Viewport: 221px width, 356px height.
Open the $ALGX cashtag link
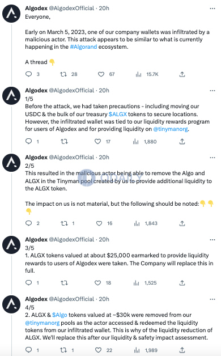pyautogui.click(x=117, y=114)
